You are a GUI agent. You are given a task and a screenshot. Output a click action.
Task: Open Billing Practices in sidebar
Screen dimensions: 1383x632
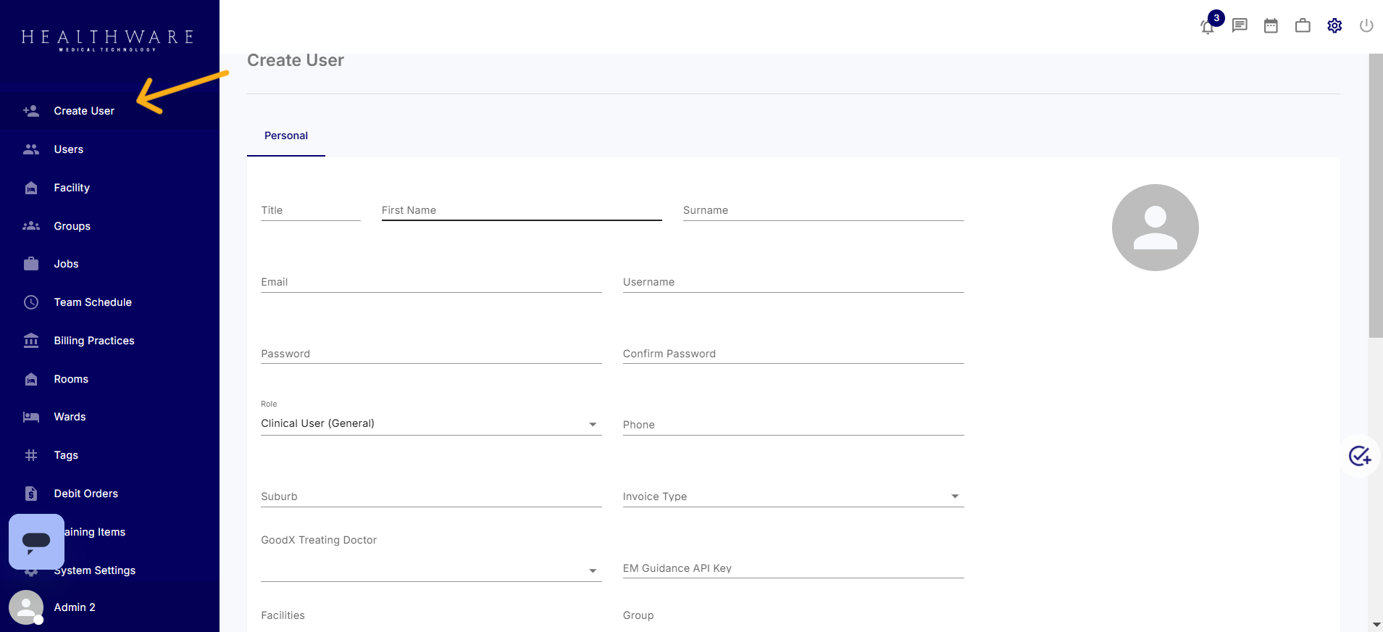click(94, 341)
